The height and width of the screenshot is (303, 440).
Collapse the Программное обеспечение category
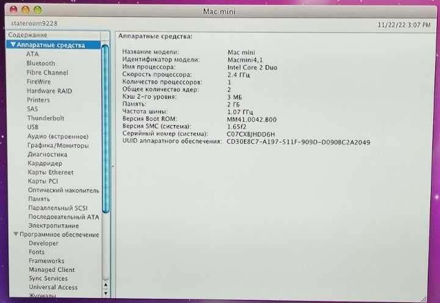point(16,233)
